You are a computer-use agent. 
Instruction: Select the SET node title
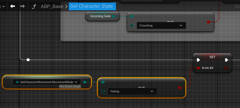coord(212,57)
